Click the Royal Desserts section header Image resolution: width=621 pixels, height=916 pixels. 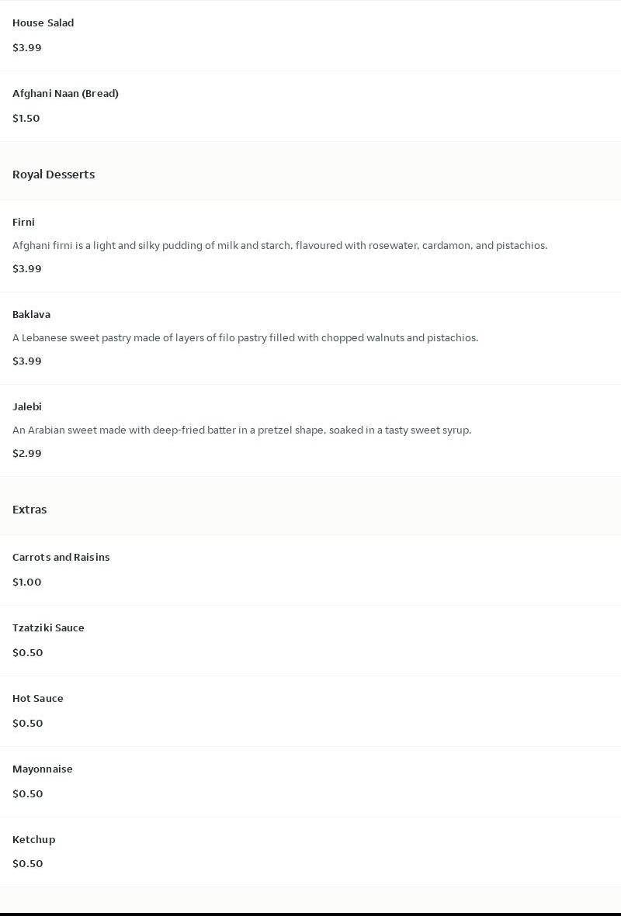[54, 174]
